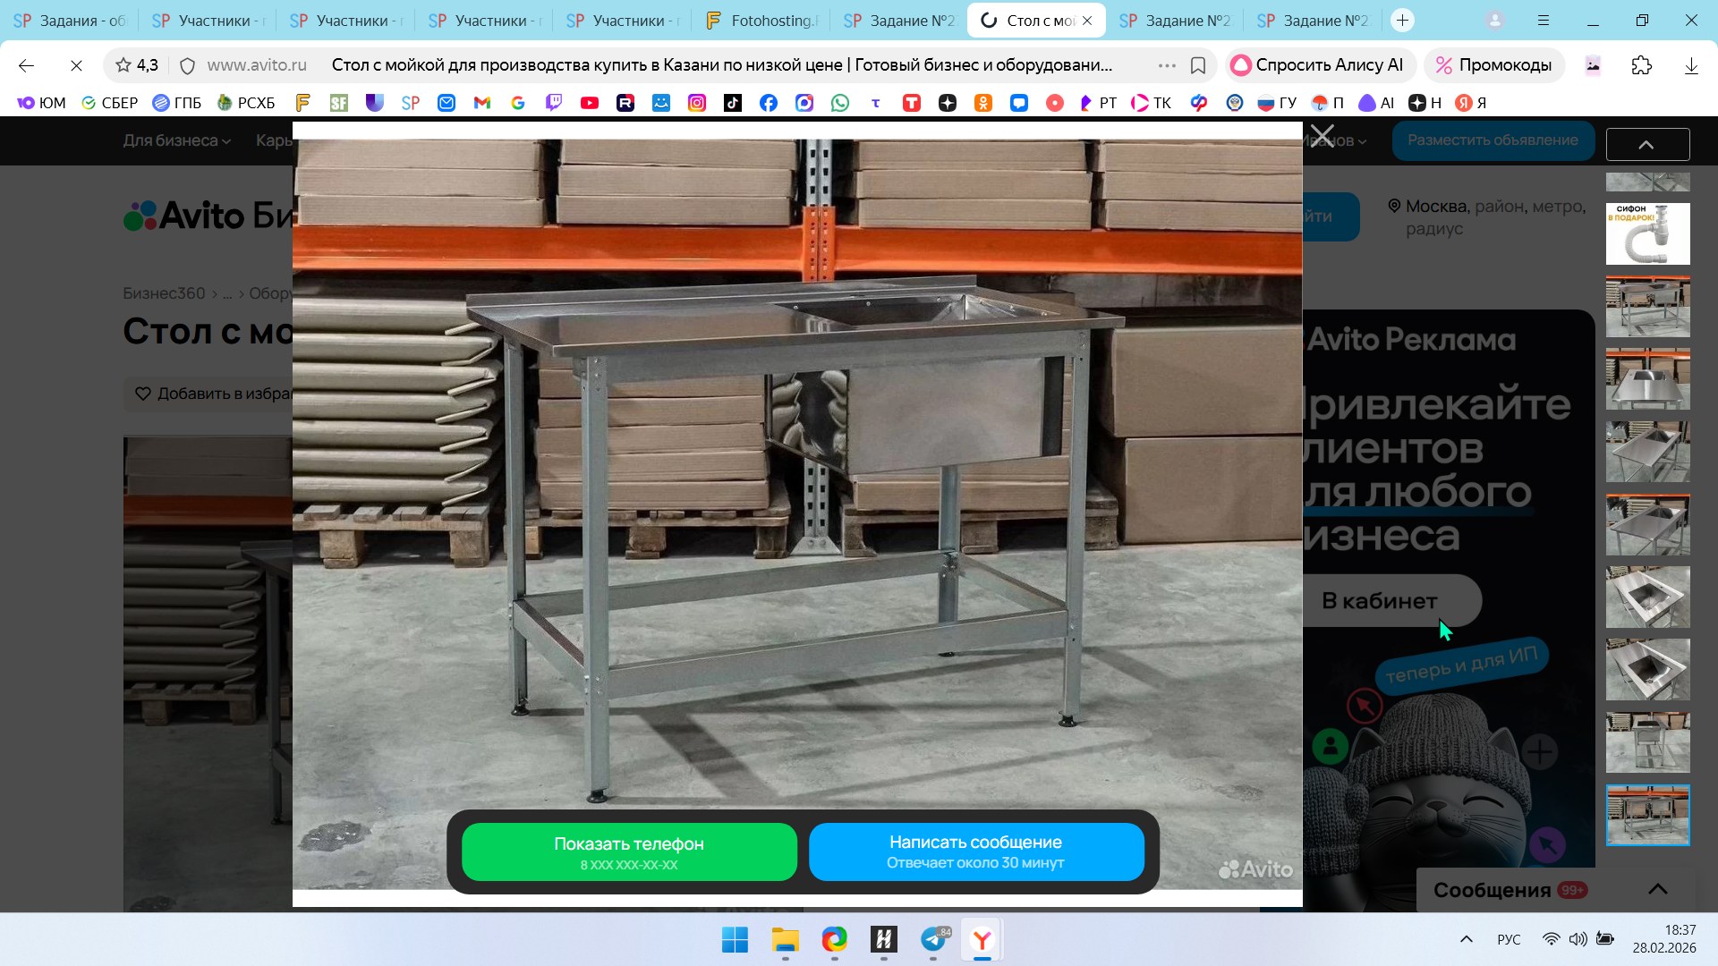Open the downloads arrow icon
The image size is (1718, 966).
[x=1690, y=65]
